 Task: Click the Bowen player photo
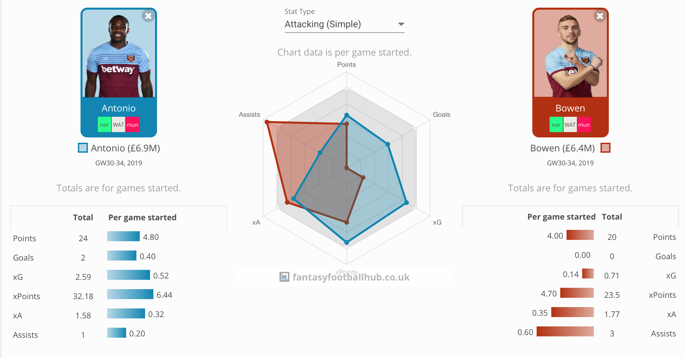tap(570, 53)
